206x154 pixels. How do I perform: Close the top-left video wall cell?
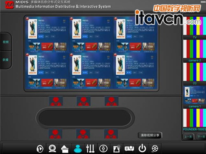(x=27, y=18)
